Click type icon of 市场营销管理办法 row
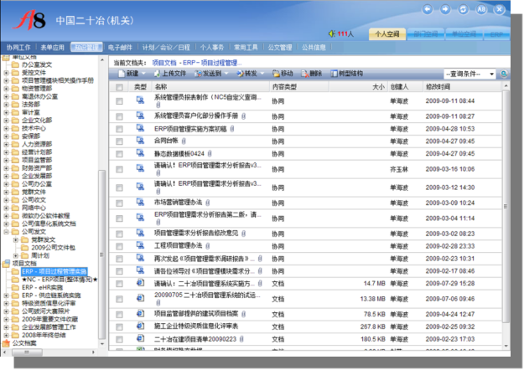524x370 pixels. pos(140,203)
